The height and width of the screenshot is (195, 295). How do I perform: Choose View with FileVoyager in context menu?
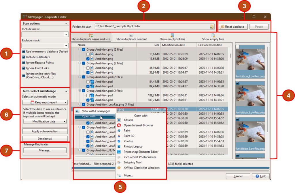[x=95, y=111]
